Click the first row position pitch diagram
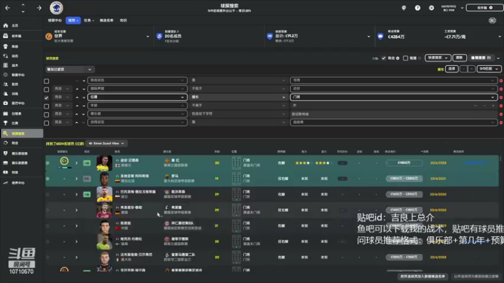Image resolution: width=504 pixels, height=283 pixels. (x=236, y=163)
